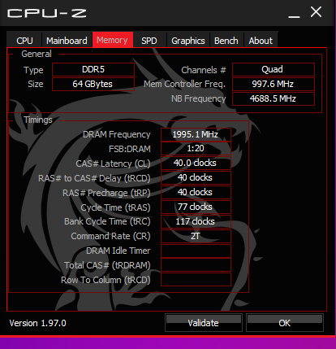Viewport: 336px width, 349px height.
Task: Close the CPU-Z window
Action: 316,12
